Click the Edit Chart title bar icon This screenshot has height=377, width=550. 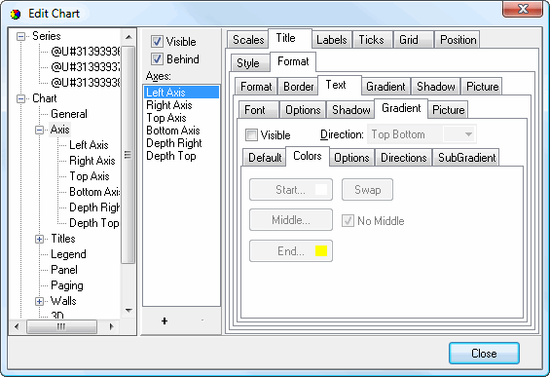[16, 14]
